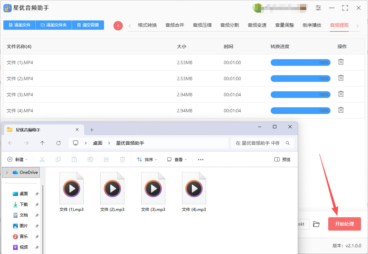Select 文件 (3).mp3 file thumbnail
The height and width of the screenshot is (254, 368).
coord(153,188)
